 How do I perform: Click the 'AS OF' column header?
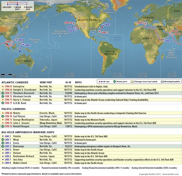click(x=68, y=83)
